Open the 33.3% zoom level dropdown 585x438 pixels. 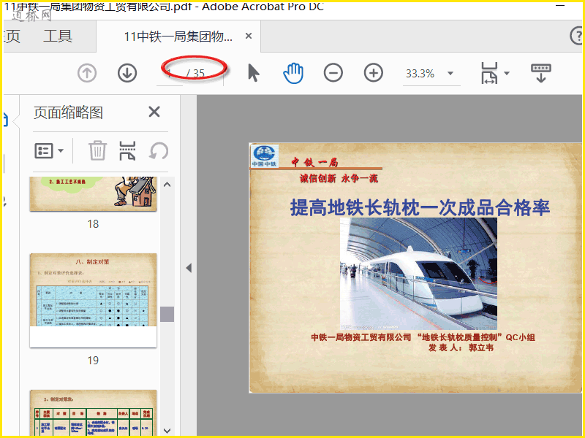(450, 74)
